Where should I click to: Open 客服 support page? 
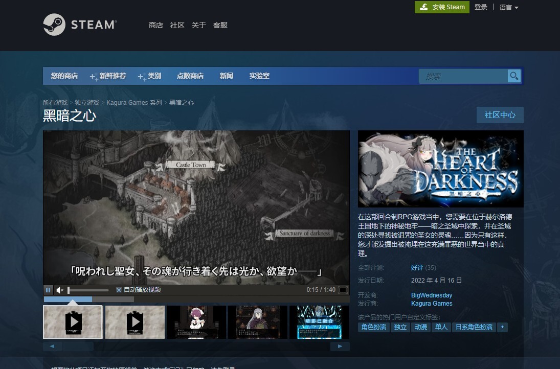coord(220,25)
